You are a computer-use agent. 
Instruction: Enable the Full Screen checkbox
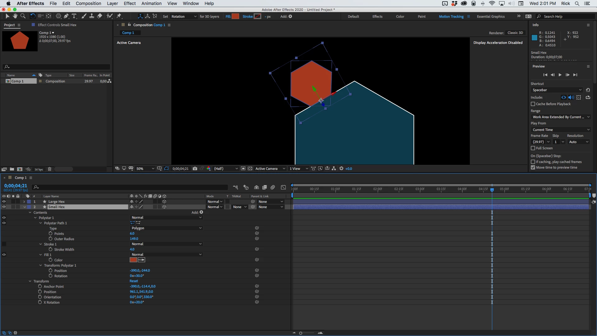tap(533, 148)
